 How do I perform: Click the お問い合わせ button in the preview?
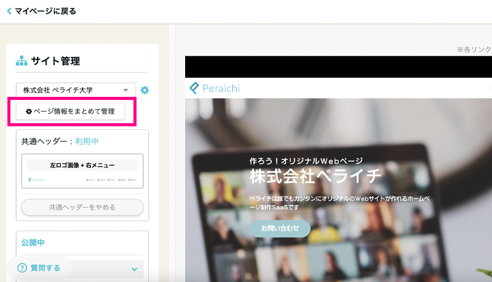point(280,228)
